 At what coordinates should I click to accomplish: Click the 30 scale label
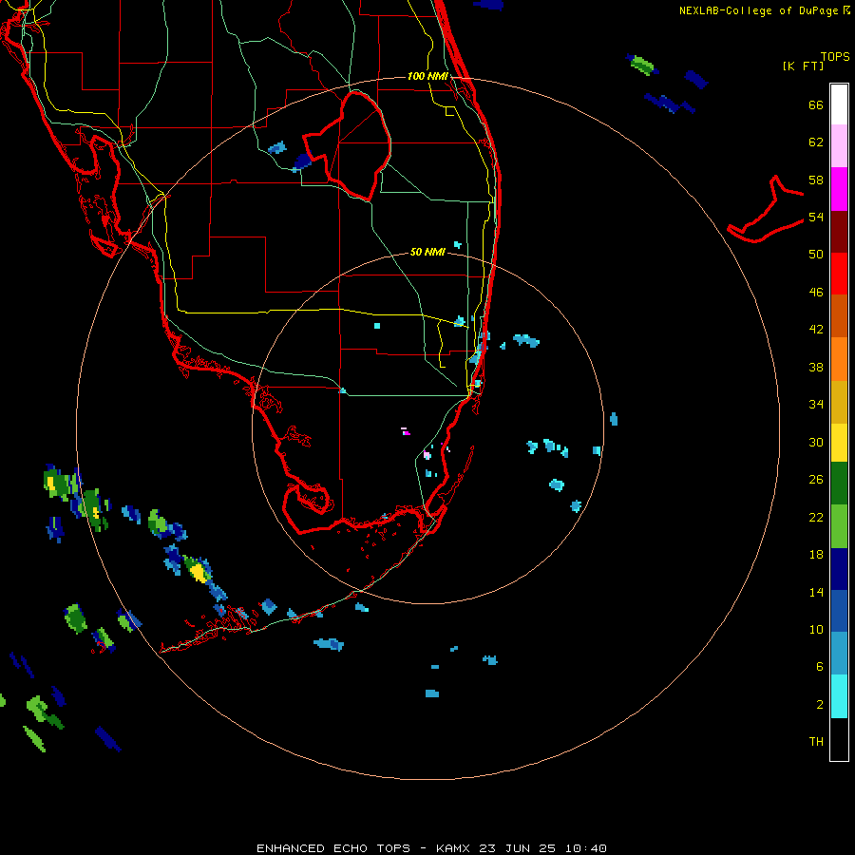pos(816,442)
